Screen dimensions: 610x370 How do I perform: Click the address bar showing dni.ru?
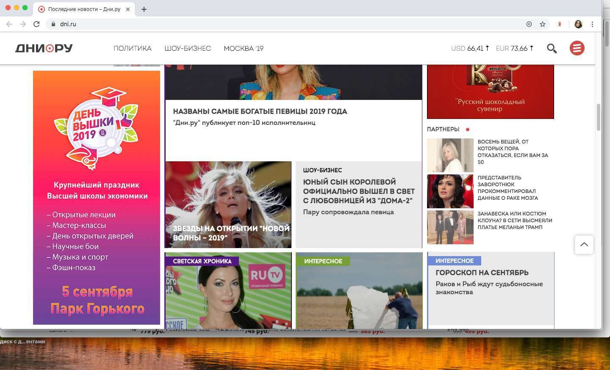tap(288, 24)
